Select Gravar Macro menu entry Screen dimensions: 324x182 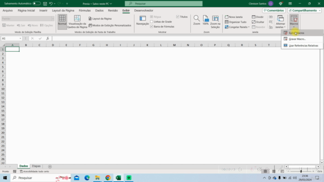[x=302, y=39]
